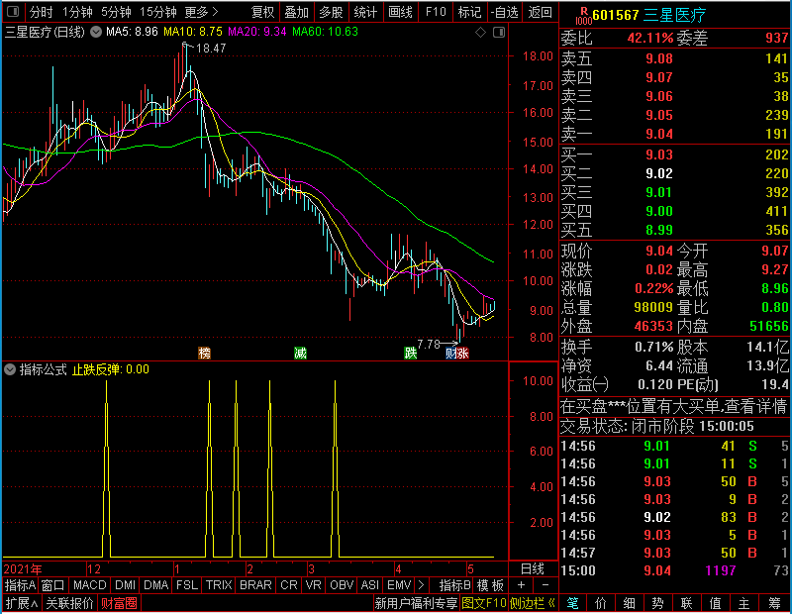This screenshot has height=614, width=792.
Task: Open the 关联报价 tab
Action: click(x=69, y=603)
